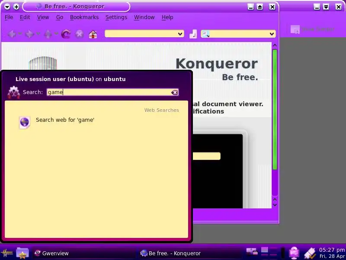Click the desktop pager in the taskbar
The height and width of the screenshot is (260, 346).
click(x=269, y=253)
